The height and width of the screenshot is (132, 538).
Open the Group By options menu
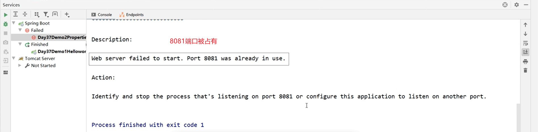37,14
